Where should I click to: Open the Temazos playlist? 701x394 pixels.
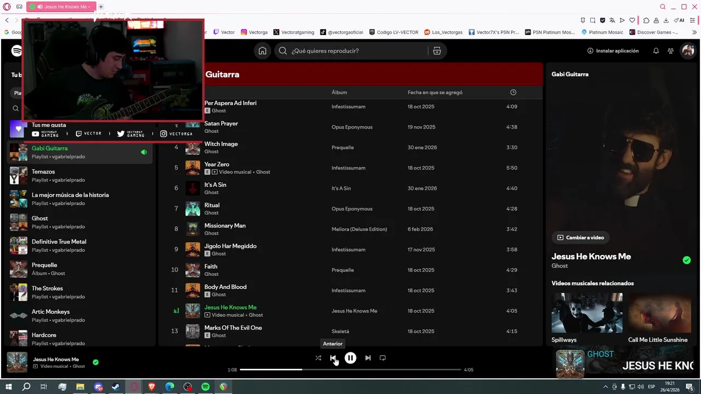pos(80,176)
